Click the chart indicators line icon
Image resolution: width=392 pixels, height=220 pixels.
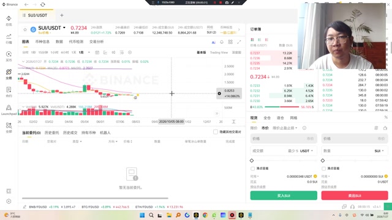[105, 53]
